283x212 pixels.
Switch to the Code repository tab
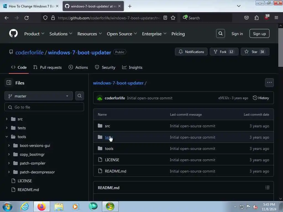19,67
